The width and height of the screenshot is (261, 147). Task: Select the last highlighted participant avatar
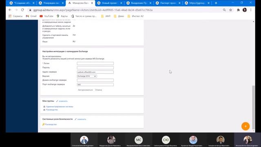pyautogui.click(x=248, y=140)
